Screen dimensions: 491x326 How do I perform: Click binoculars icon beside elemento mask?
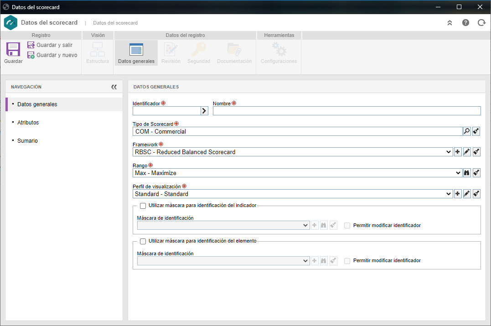pos(324,260)
